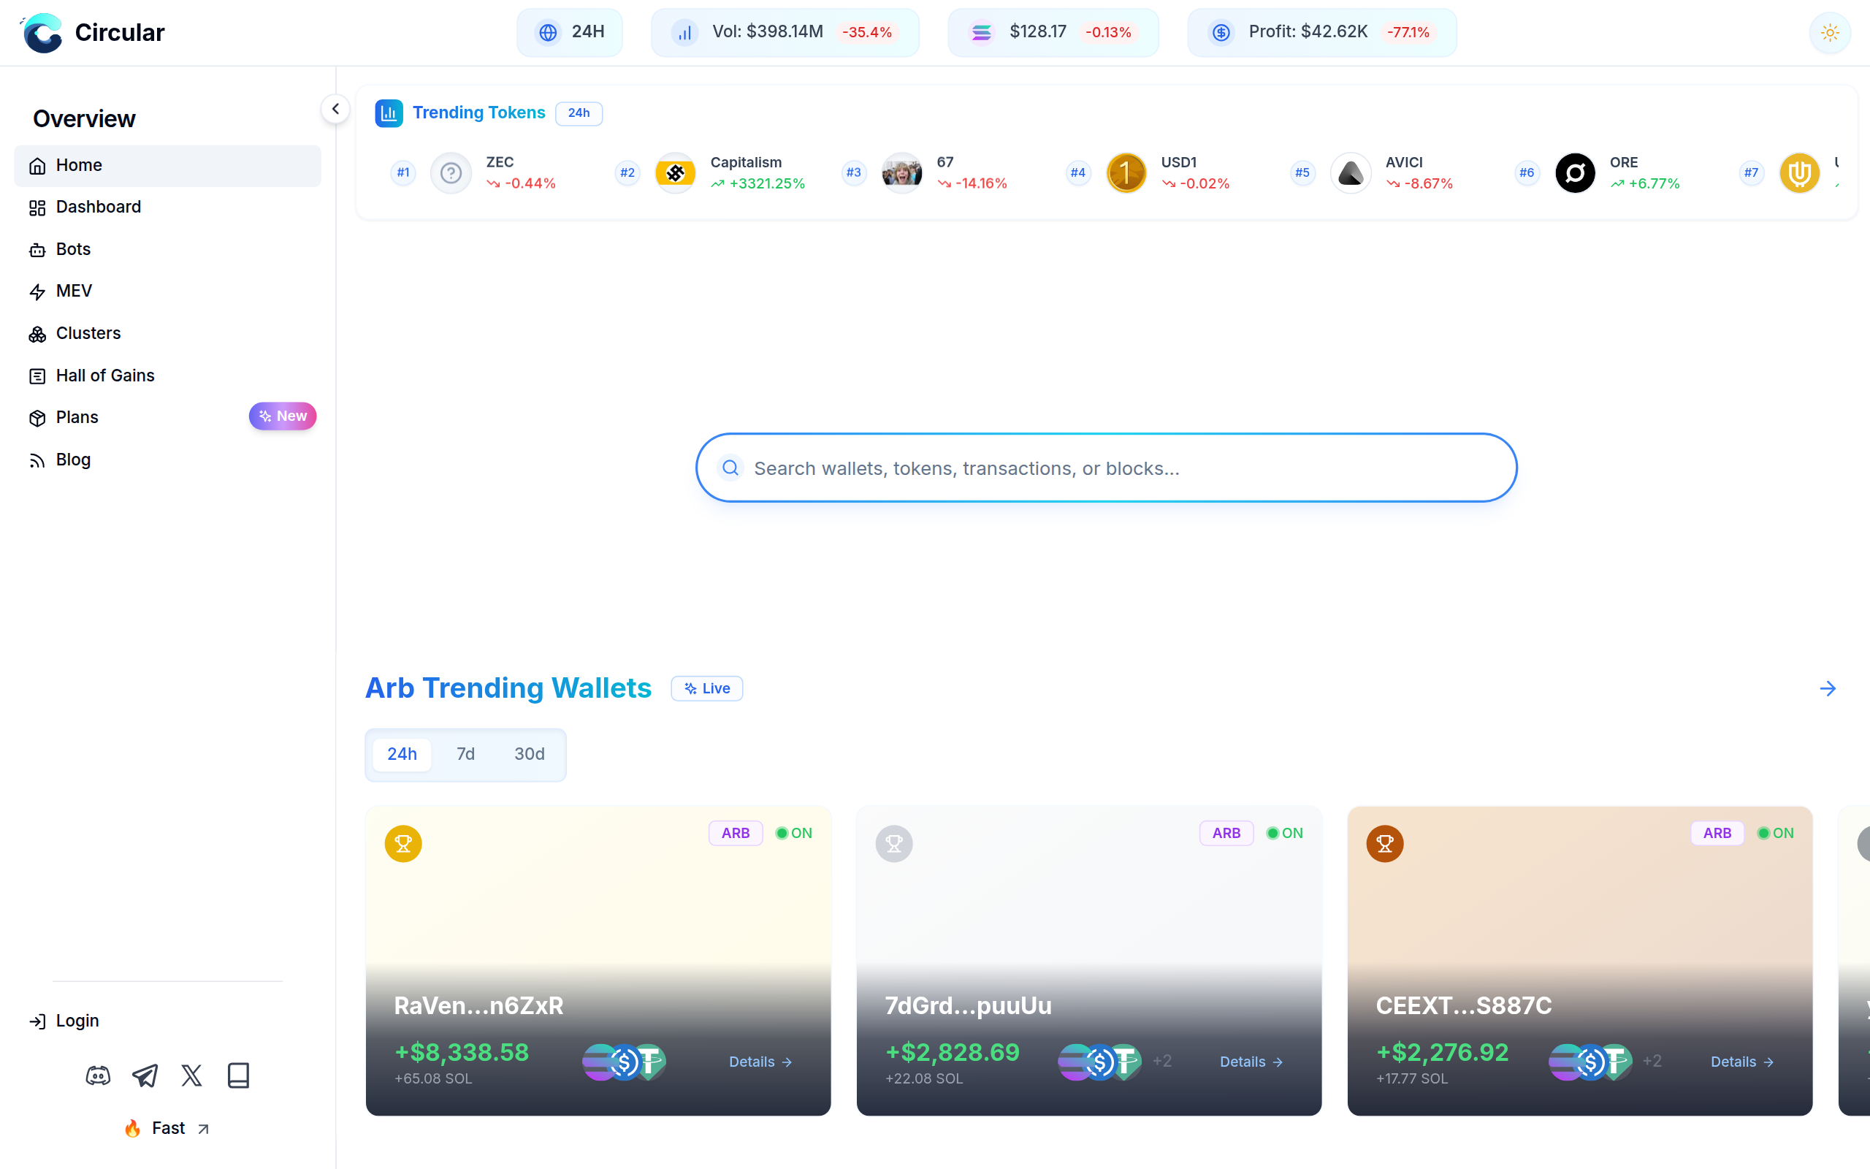Screen dimensions: 1870x1169
Task: Click the ORE token icon
Action: 1574,173
